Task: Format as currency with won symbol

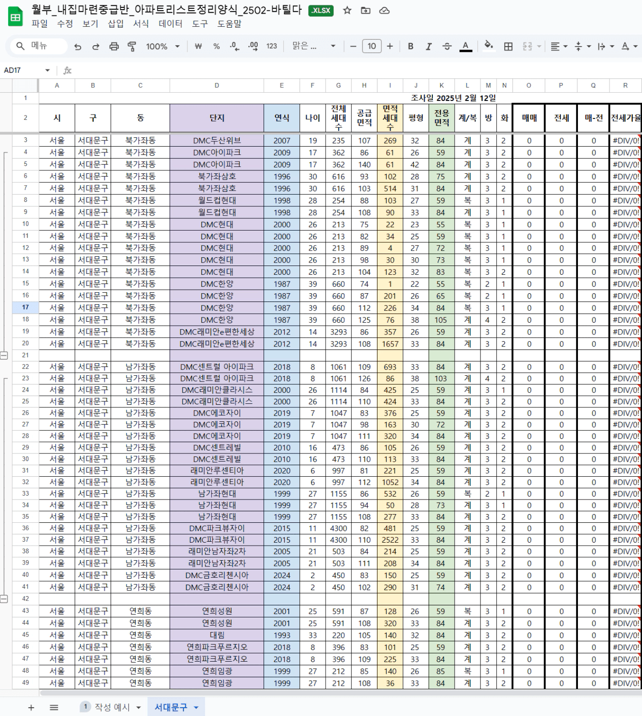Action: (198, 47)
